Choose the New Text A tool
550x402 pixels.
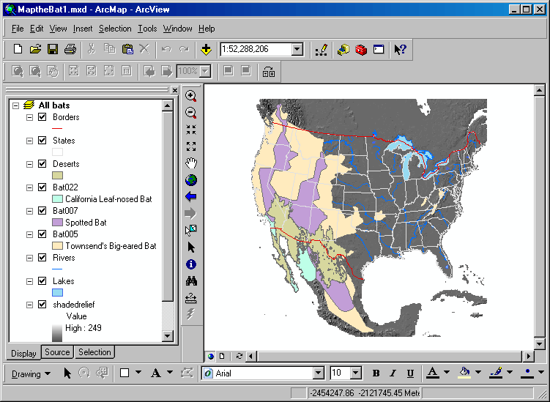click(156, 373)
